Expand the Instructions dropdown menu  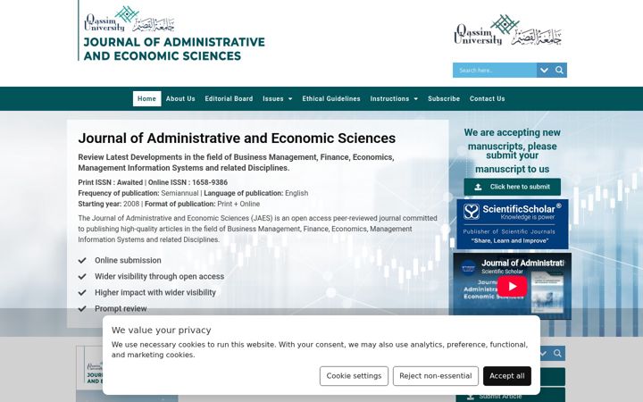point(394,99)
